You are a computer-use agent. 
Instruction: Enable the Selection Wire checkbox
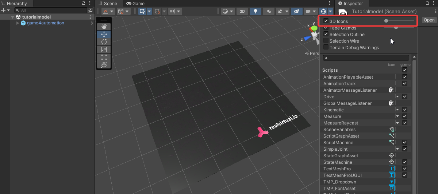pos(326,41)
